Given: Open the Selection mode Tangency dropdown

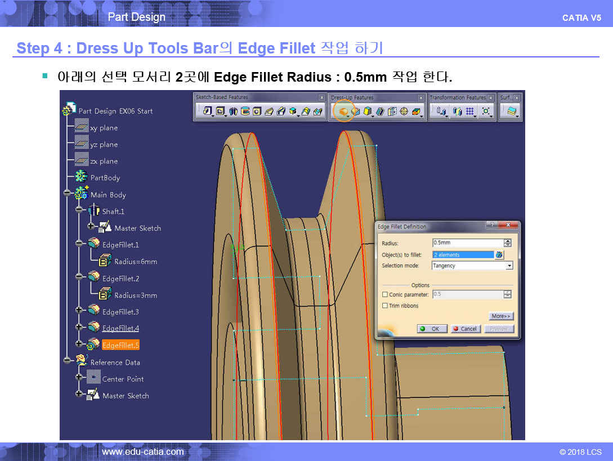Looking at the screenshot, I should [509, 266].
